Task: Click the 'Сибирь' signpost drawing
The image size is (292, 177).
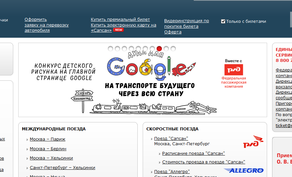Action: pyautogui.click(x=84, y=93)
